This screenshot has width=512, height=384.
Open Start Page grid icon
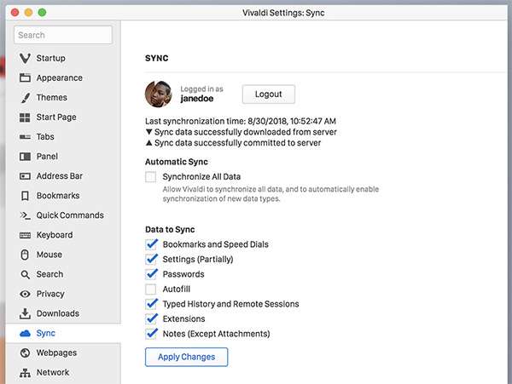25,117
